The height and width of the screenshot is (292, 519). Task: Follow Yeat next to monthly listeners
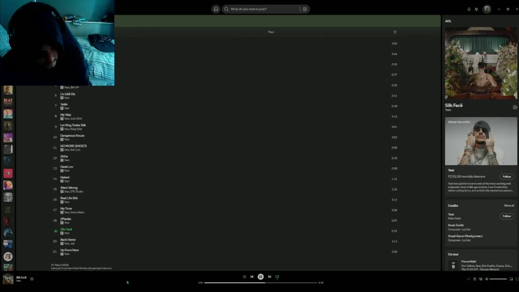tap(507, 177)
